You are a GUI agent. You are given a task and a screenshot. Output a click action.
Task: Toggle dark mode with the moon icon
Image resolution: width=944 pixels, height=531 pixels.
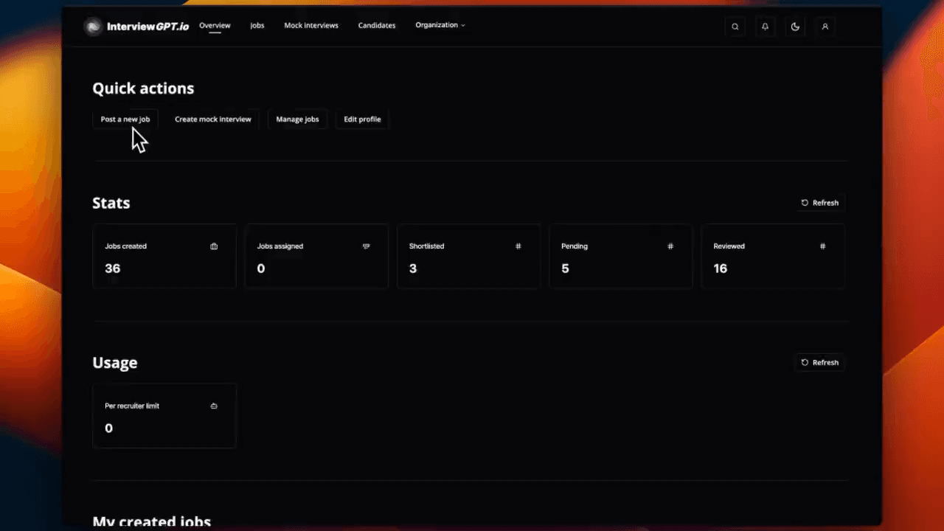(x=795, y=27)
